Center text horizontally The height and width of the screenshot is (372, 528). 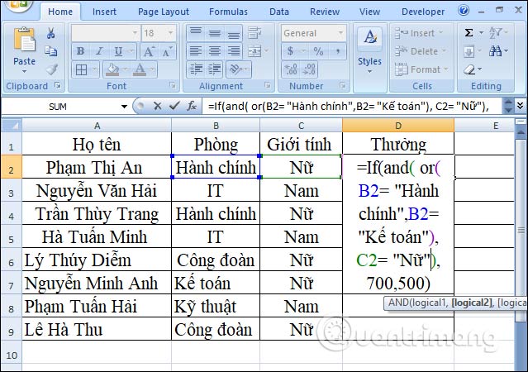click(215, 51)
